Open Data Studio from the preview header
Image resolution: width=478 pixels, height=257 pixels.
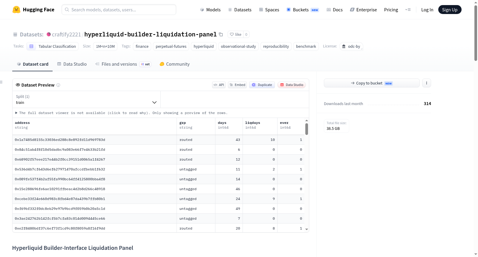coord(292,85)
